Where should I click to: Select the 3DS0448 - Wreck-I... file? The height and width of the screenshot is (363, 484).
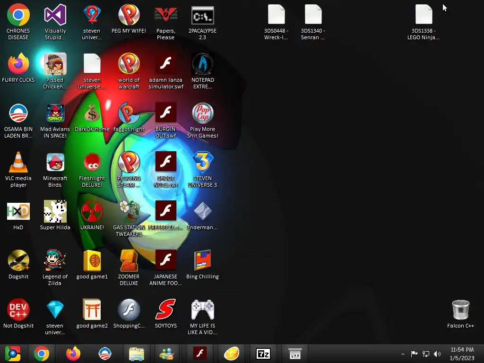pyautogui.click(x=276, y=22)
